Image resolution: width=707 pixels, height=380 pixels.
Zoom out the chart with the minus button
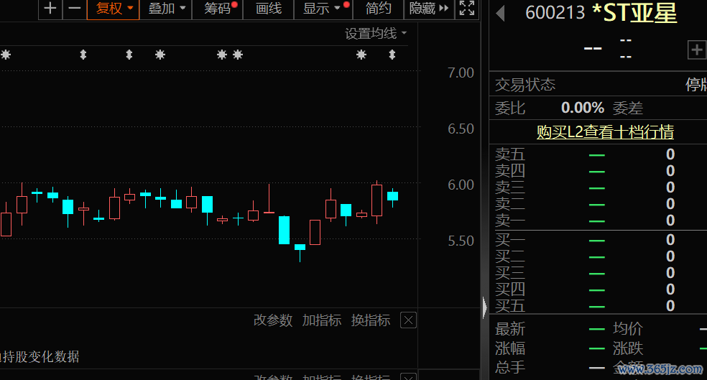coord(74,9)
